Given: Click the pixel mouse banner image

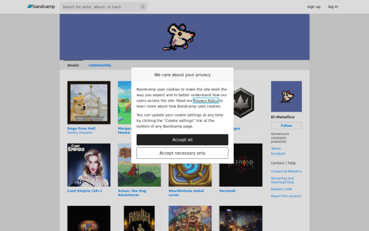Looking at the screenshot, I should [x=184, y=37].
